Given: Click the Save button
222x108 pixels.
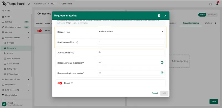Looking at the screenshot, I should tap(213, 102).
